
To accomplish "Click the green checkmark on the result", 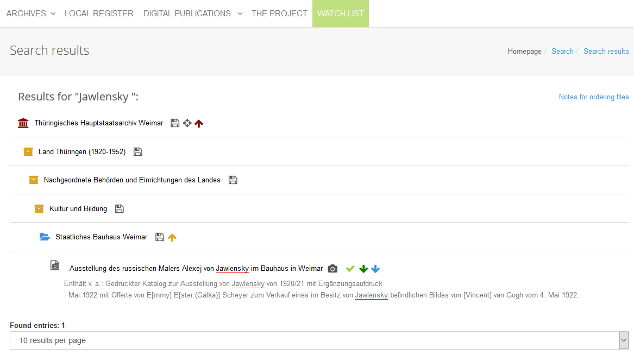I will point(350,269).
